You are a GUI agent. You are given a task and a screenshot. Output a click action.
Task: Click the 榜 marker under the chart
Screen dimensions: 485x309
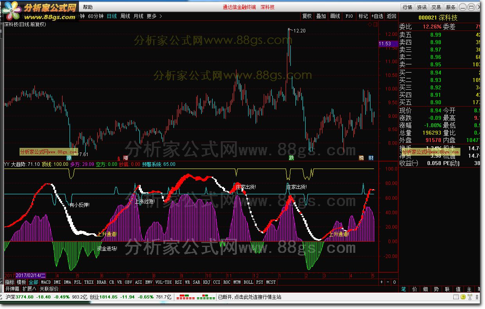pos(362,158)
